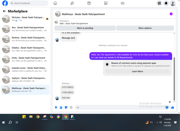Open the active Chrome window on taskbar
Image resolution: width=180 pixels, height=131 pixels.
coord(66,117)
